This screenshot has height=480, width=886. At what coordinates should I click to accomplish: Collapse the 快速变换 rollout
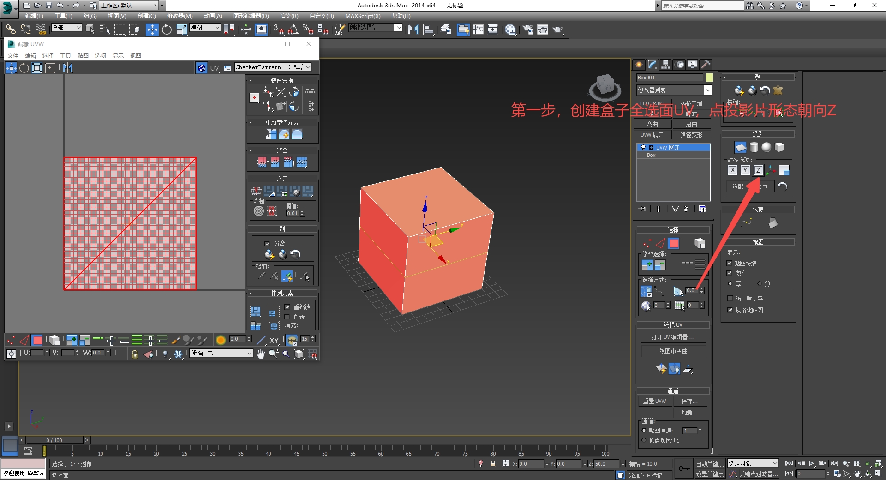coord(282,80)
